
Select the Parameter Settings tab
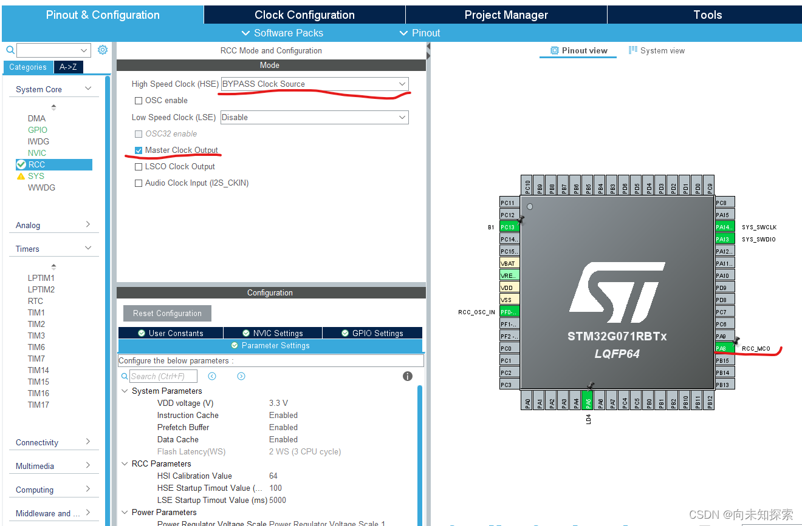click(270, 345)
